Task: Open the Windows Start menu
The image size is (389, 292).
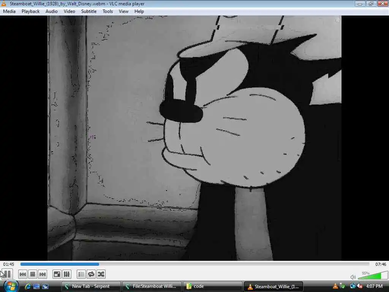Action: coord(10,286)
